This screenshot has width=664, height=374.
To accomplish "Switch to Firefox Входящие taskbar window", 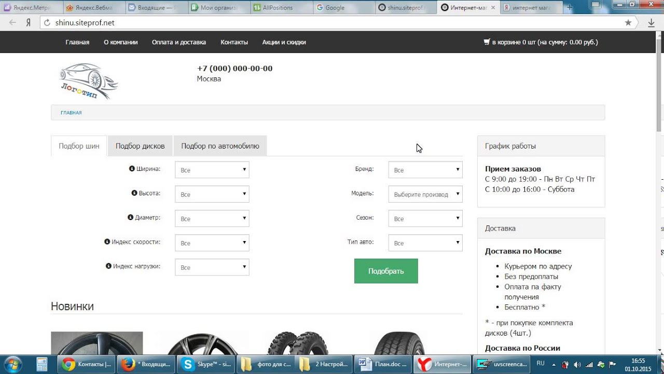I will pos(146,364).
